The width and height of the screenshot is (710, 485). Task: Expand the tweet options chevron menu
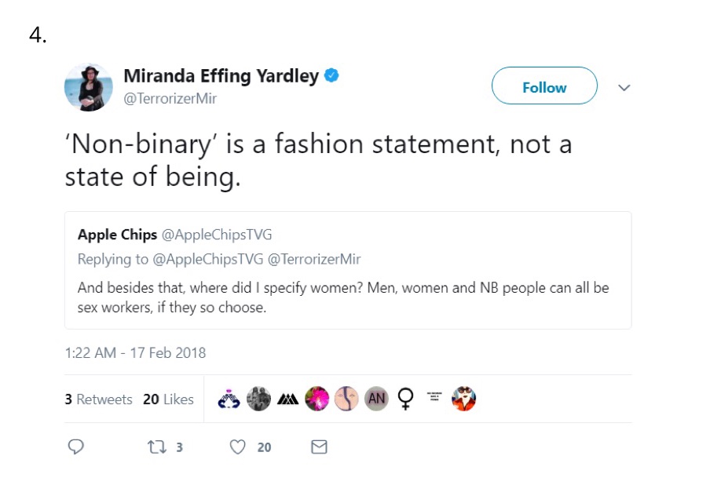tap(624, 87)
